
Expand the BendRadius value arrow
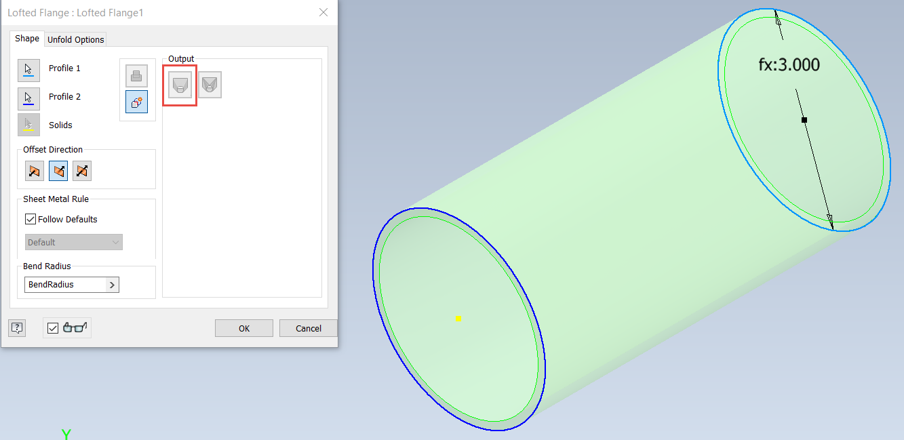point(112,284)
